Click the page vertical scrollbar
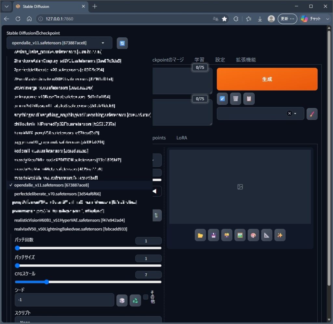This screenshot has height=324, width=333. (329, 158)
